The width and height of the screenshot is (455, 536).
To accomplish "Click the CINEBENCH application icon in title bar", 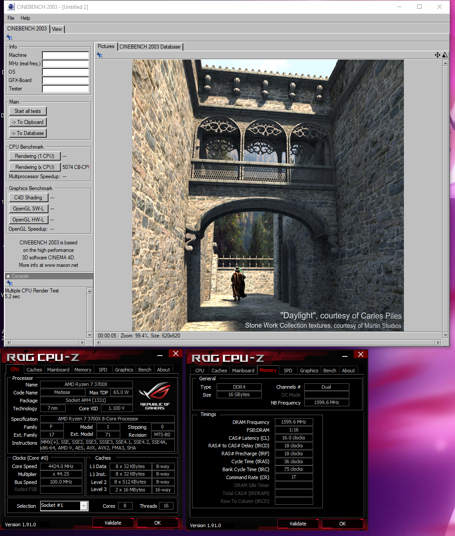I will click(11, 7).
